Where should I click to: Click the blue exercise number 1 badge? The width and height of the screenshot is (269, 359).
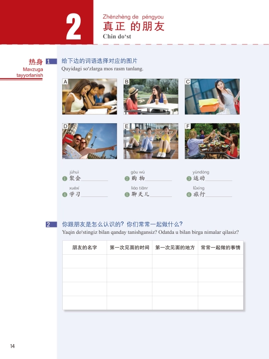pos(51,61)
